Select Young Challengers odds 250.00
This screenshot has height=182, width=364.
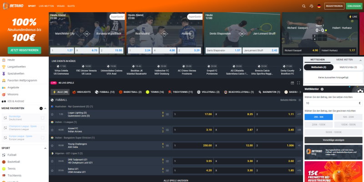[x=193, y=146]
